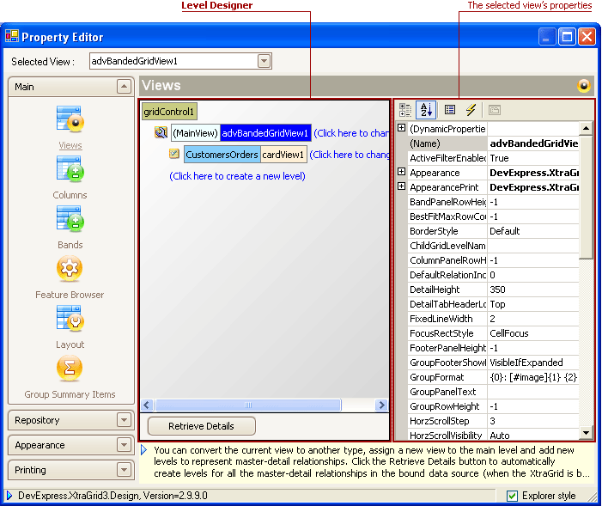Expand the (DynamicProperties) property node
This screenshot has height=506, width=602.
coord(402,128)
